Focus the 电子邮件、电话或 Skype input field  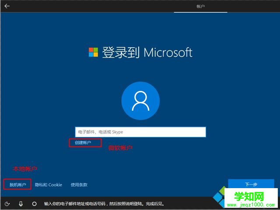point(140,132)
